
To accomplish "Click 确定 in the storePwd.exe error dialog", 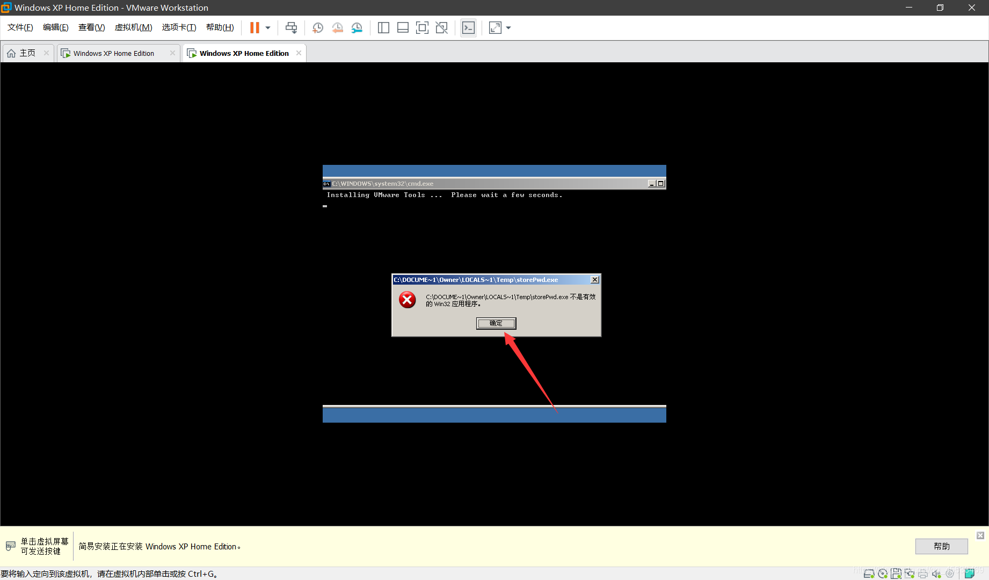I will point(496,323).
